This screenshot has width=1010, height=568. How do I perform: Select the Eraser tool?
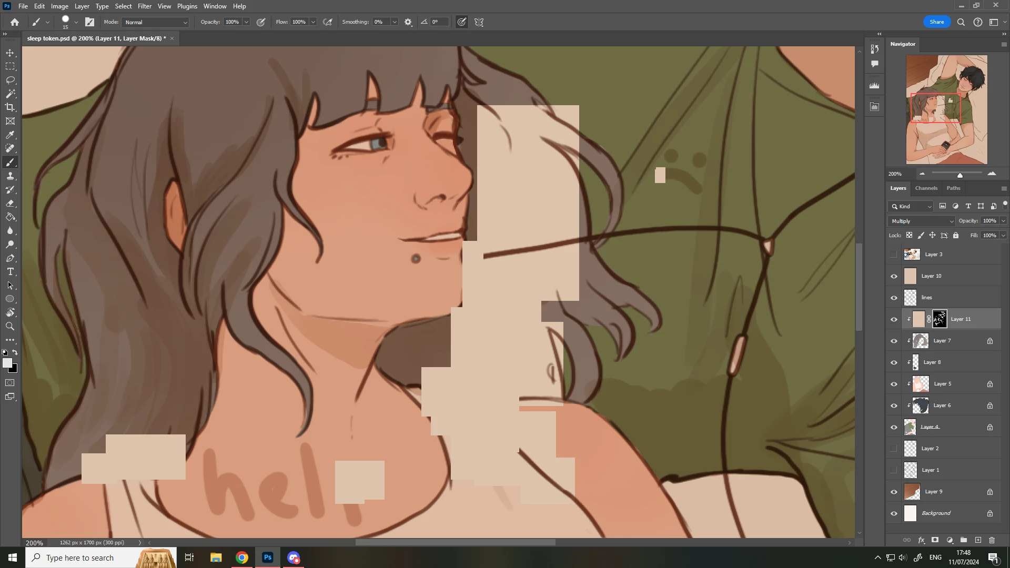tap(10, 204)
